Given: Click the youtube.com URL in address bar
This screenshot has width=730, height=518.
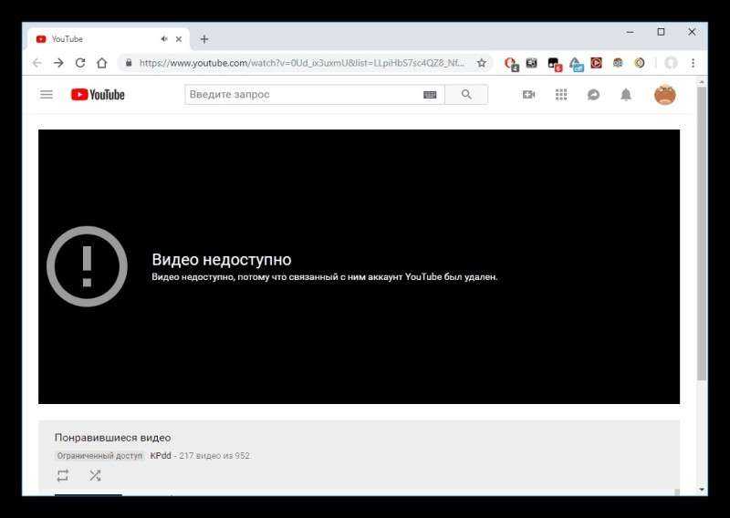Looking at the screenshot, I should coord(301,63).
